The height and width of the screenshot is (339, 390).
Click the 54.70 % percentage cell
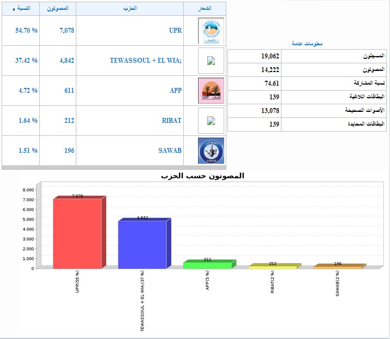click(26, 31)
